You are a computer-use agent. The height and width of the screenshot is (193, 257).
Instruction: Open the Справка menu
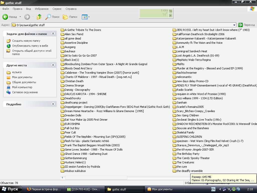[x=71, y=9]
